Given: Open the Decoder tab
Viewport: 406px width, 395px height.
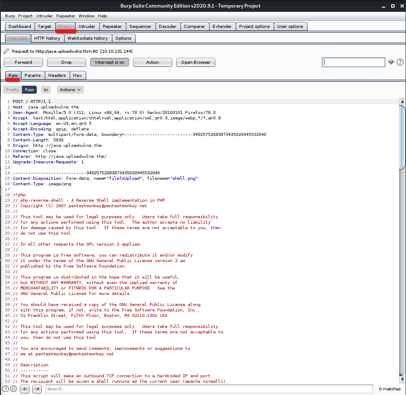Looking at the screenshot, I should pos(168,27).
